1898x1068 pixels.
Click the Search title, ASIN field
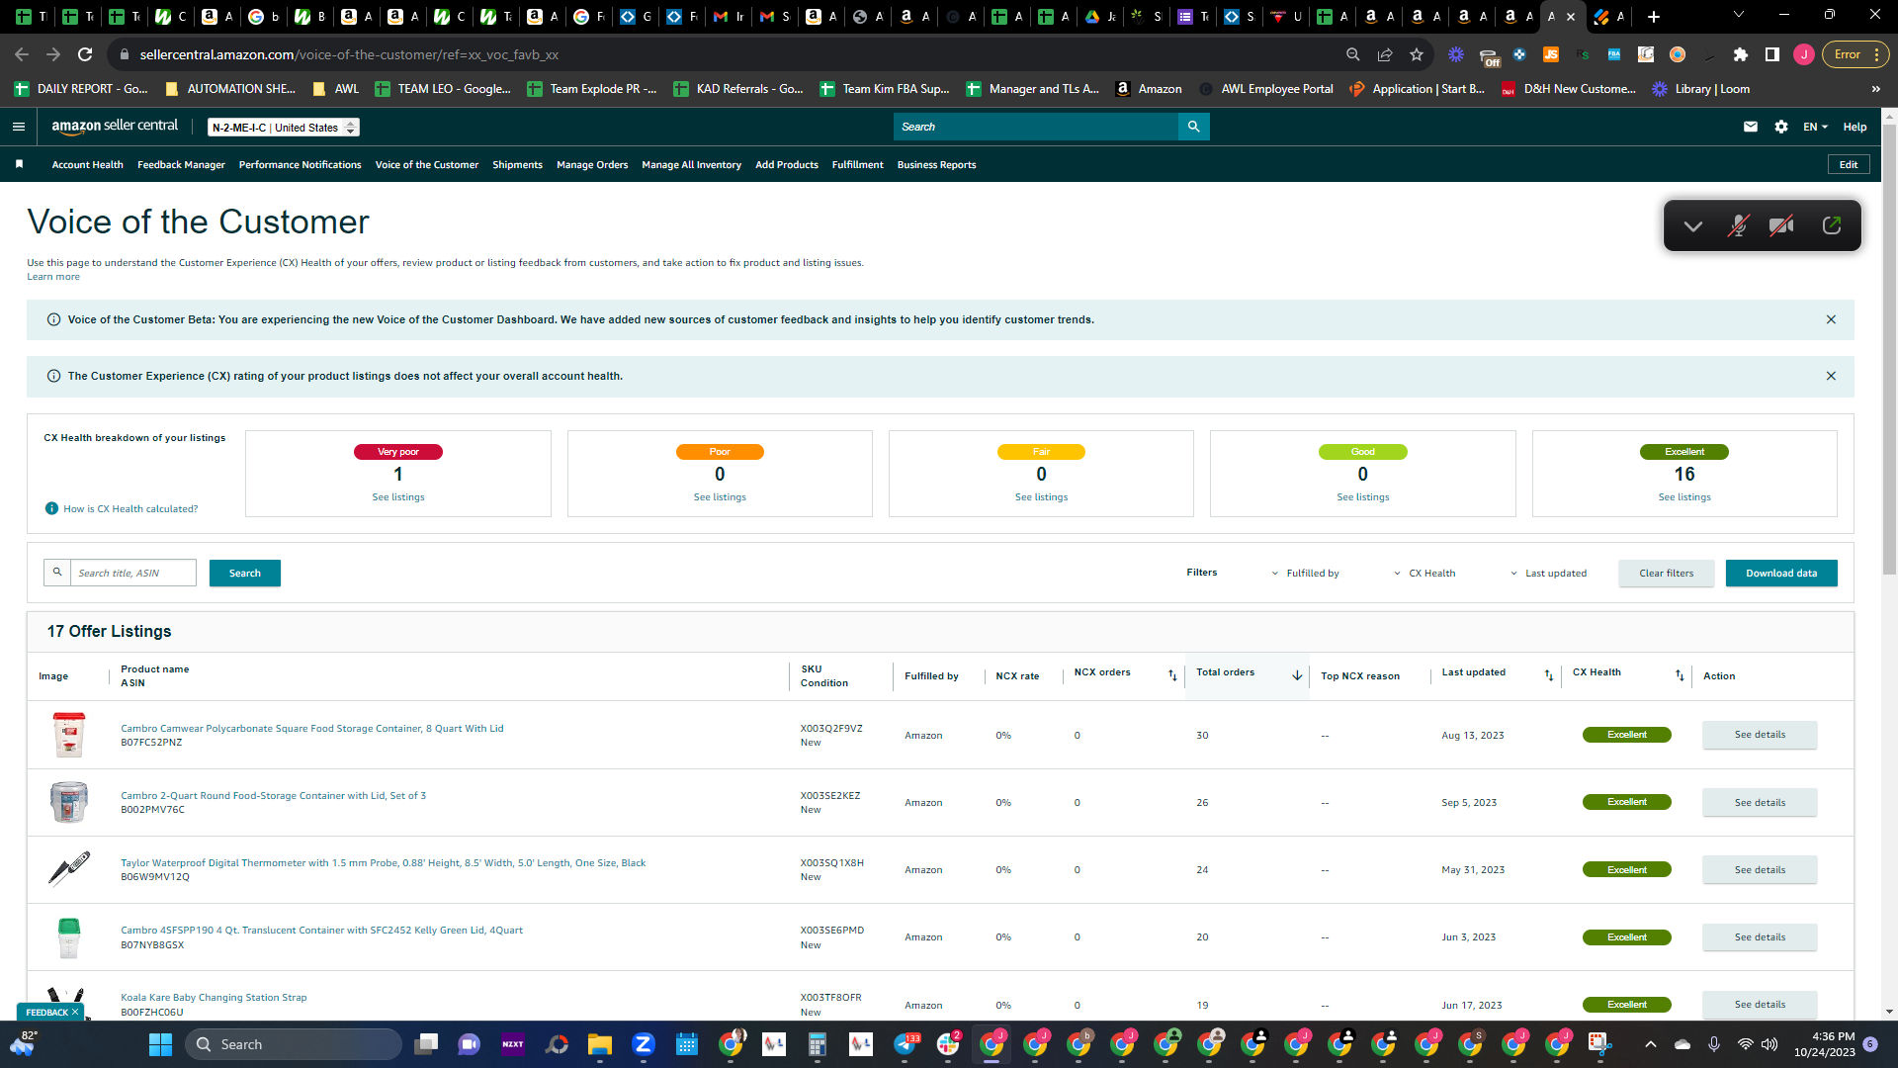click(132, 574)
